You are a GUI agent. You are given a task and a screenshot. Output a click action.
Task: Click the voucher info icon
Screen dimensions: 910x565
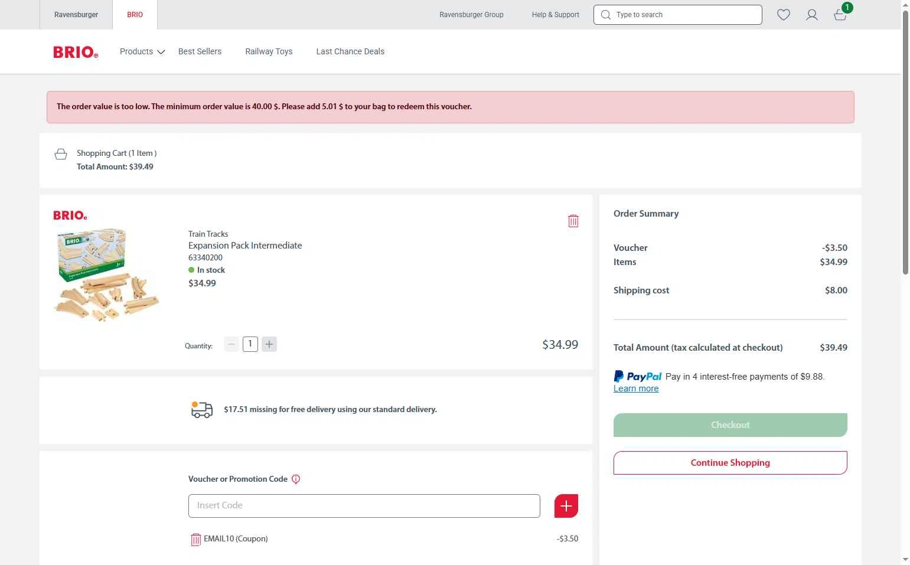coord(296,479)
